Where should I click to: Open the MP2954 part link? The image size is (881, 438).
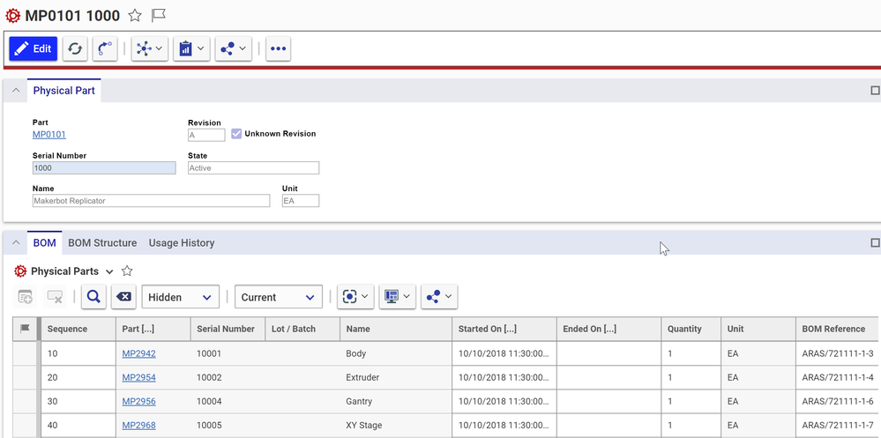138,377
